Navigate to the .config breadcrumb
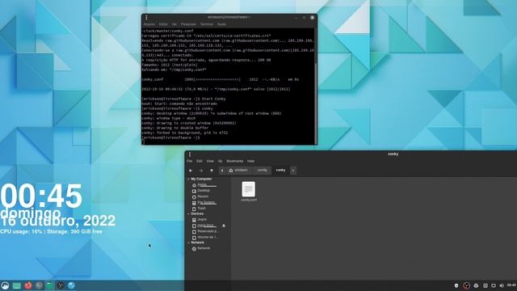 262,171
